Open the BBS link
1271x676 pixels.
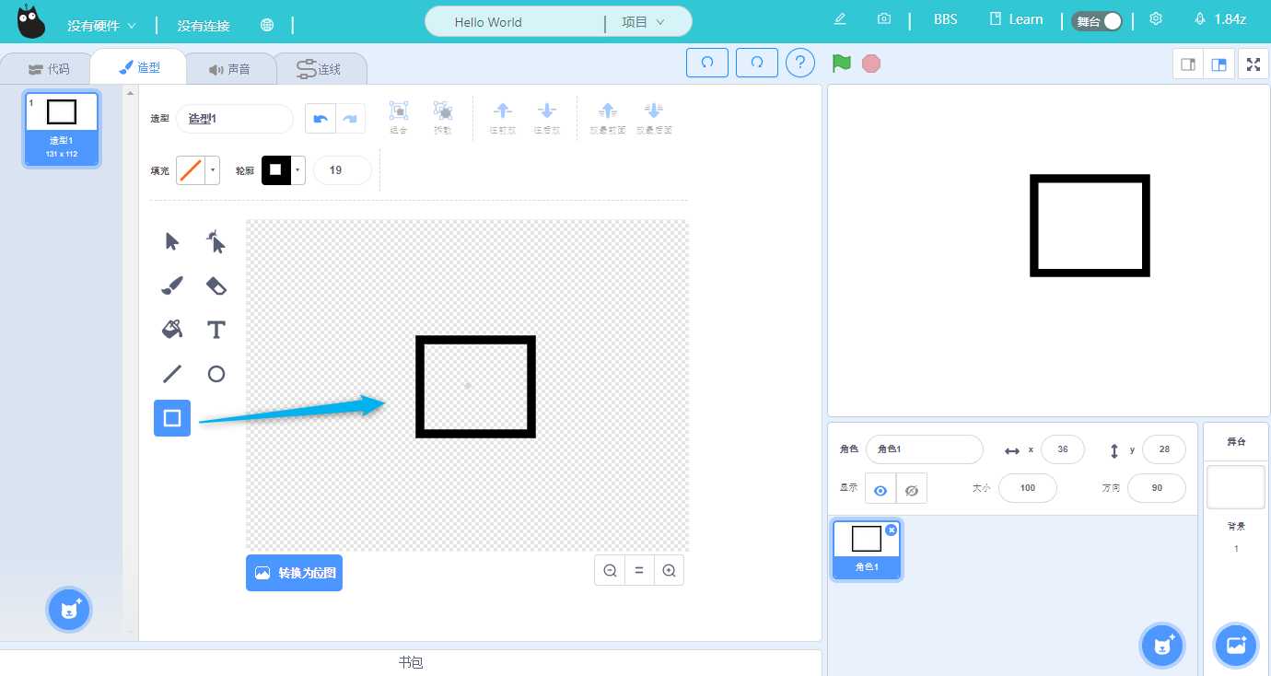(x=946, y=19)
